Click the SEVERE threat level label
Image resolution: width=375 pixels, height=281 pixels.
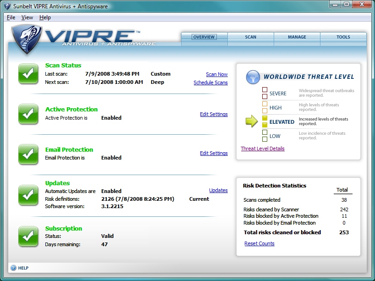[278, 94]
